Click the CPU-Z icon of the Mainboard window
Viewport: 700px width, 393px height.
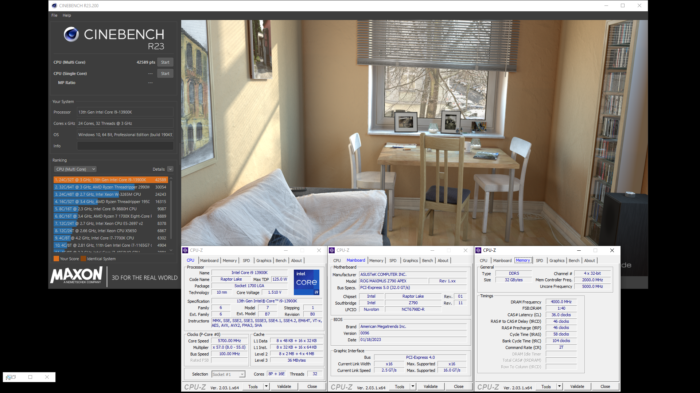point(332,250)
